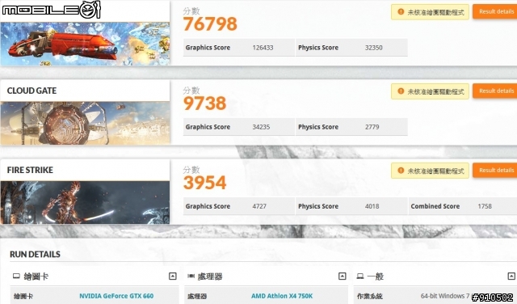Click the Cloud Gate scene thumbnail
This screenshot has width=517, height=304.
pos(85,123)
